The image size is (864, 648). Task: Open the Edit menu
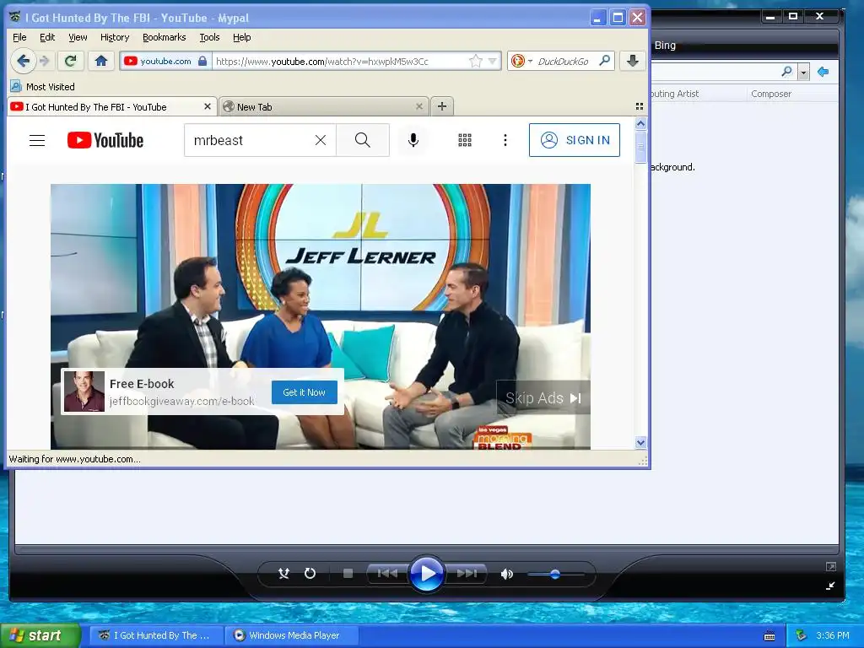pyautogui.click(x=47, y=37)
